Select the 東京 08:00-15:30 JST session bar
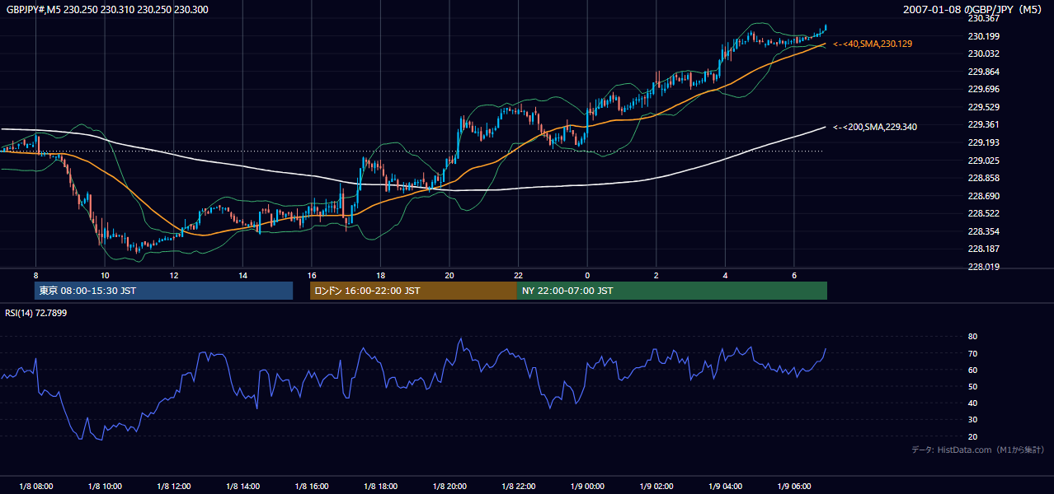1054x494 pixels. tap(163, 291)
